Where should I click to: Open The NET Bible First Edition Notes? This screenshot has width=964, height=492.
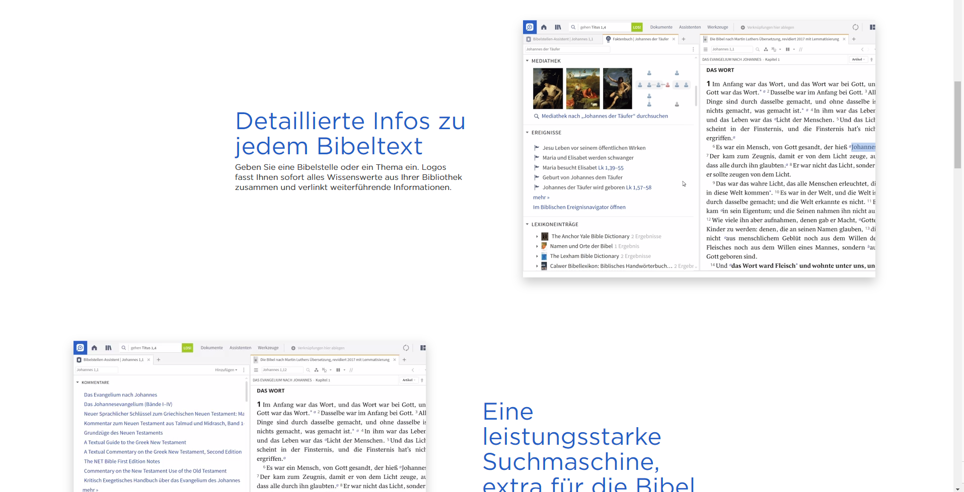(122, 461)
